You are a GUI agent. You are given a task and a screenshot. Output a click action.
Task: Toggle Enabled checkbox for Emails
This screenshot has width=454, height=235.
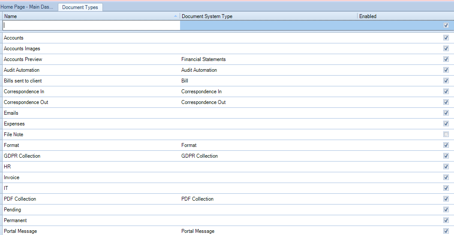pos(446,113)
